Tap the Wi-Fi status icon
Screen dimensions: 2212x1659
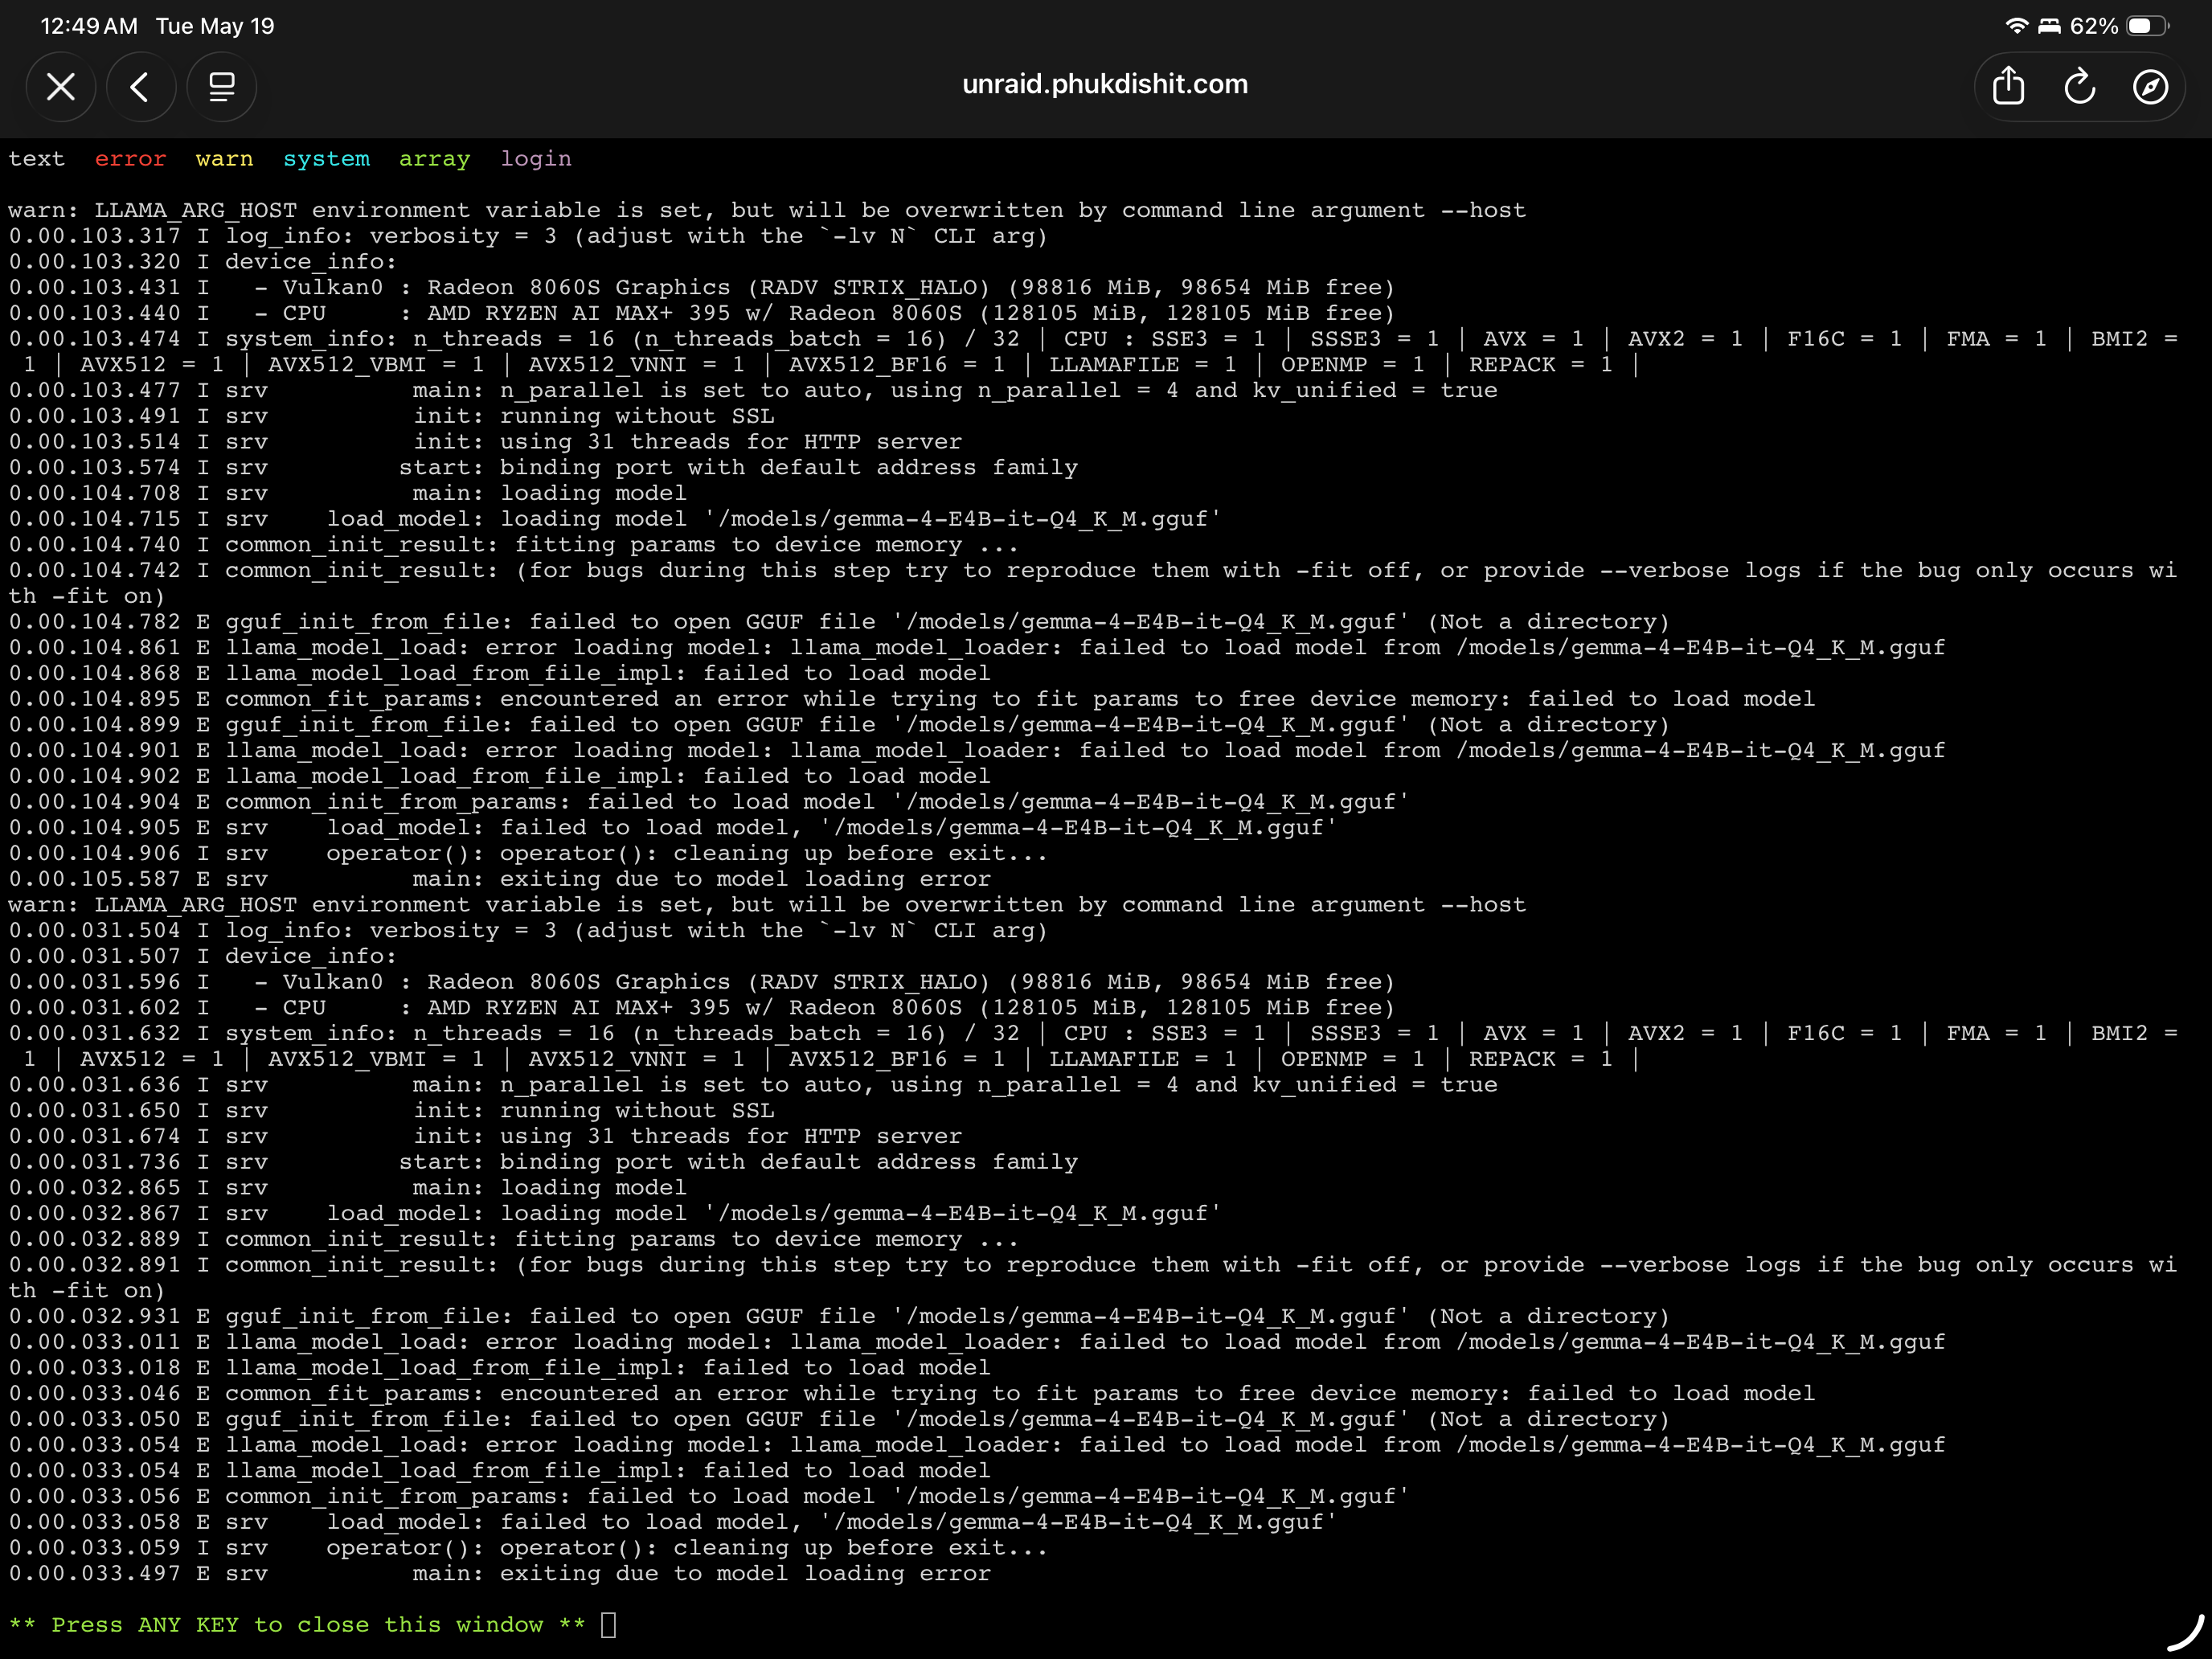2017,26
